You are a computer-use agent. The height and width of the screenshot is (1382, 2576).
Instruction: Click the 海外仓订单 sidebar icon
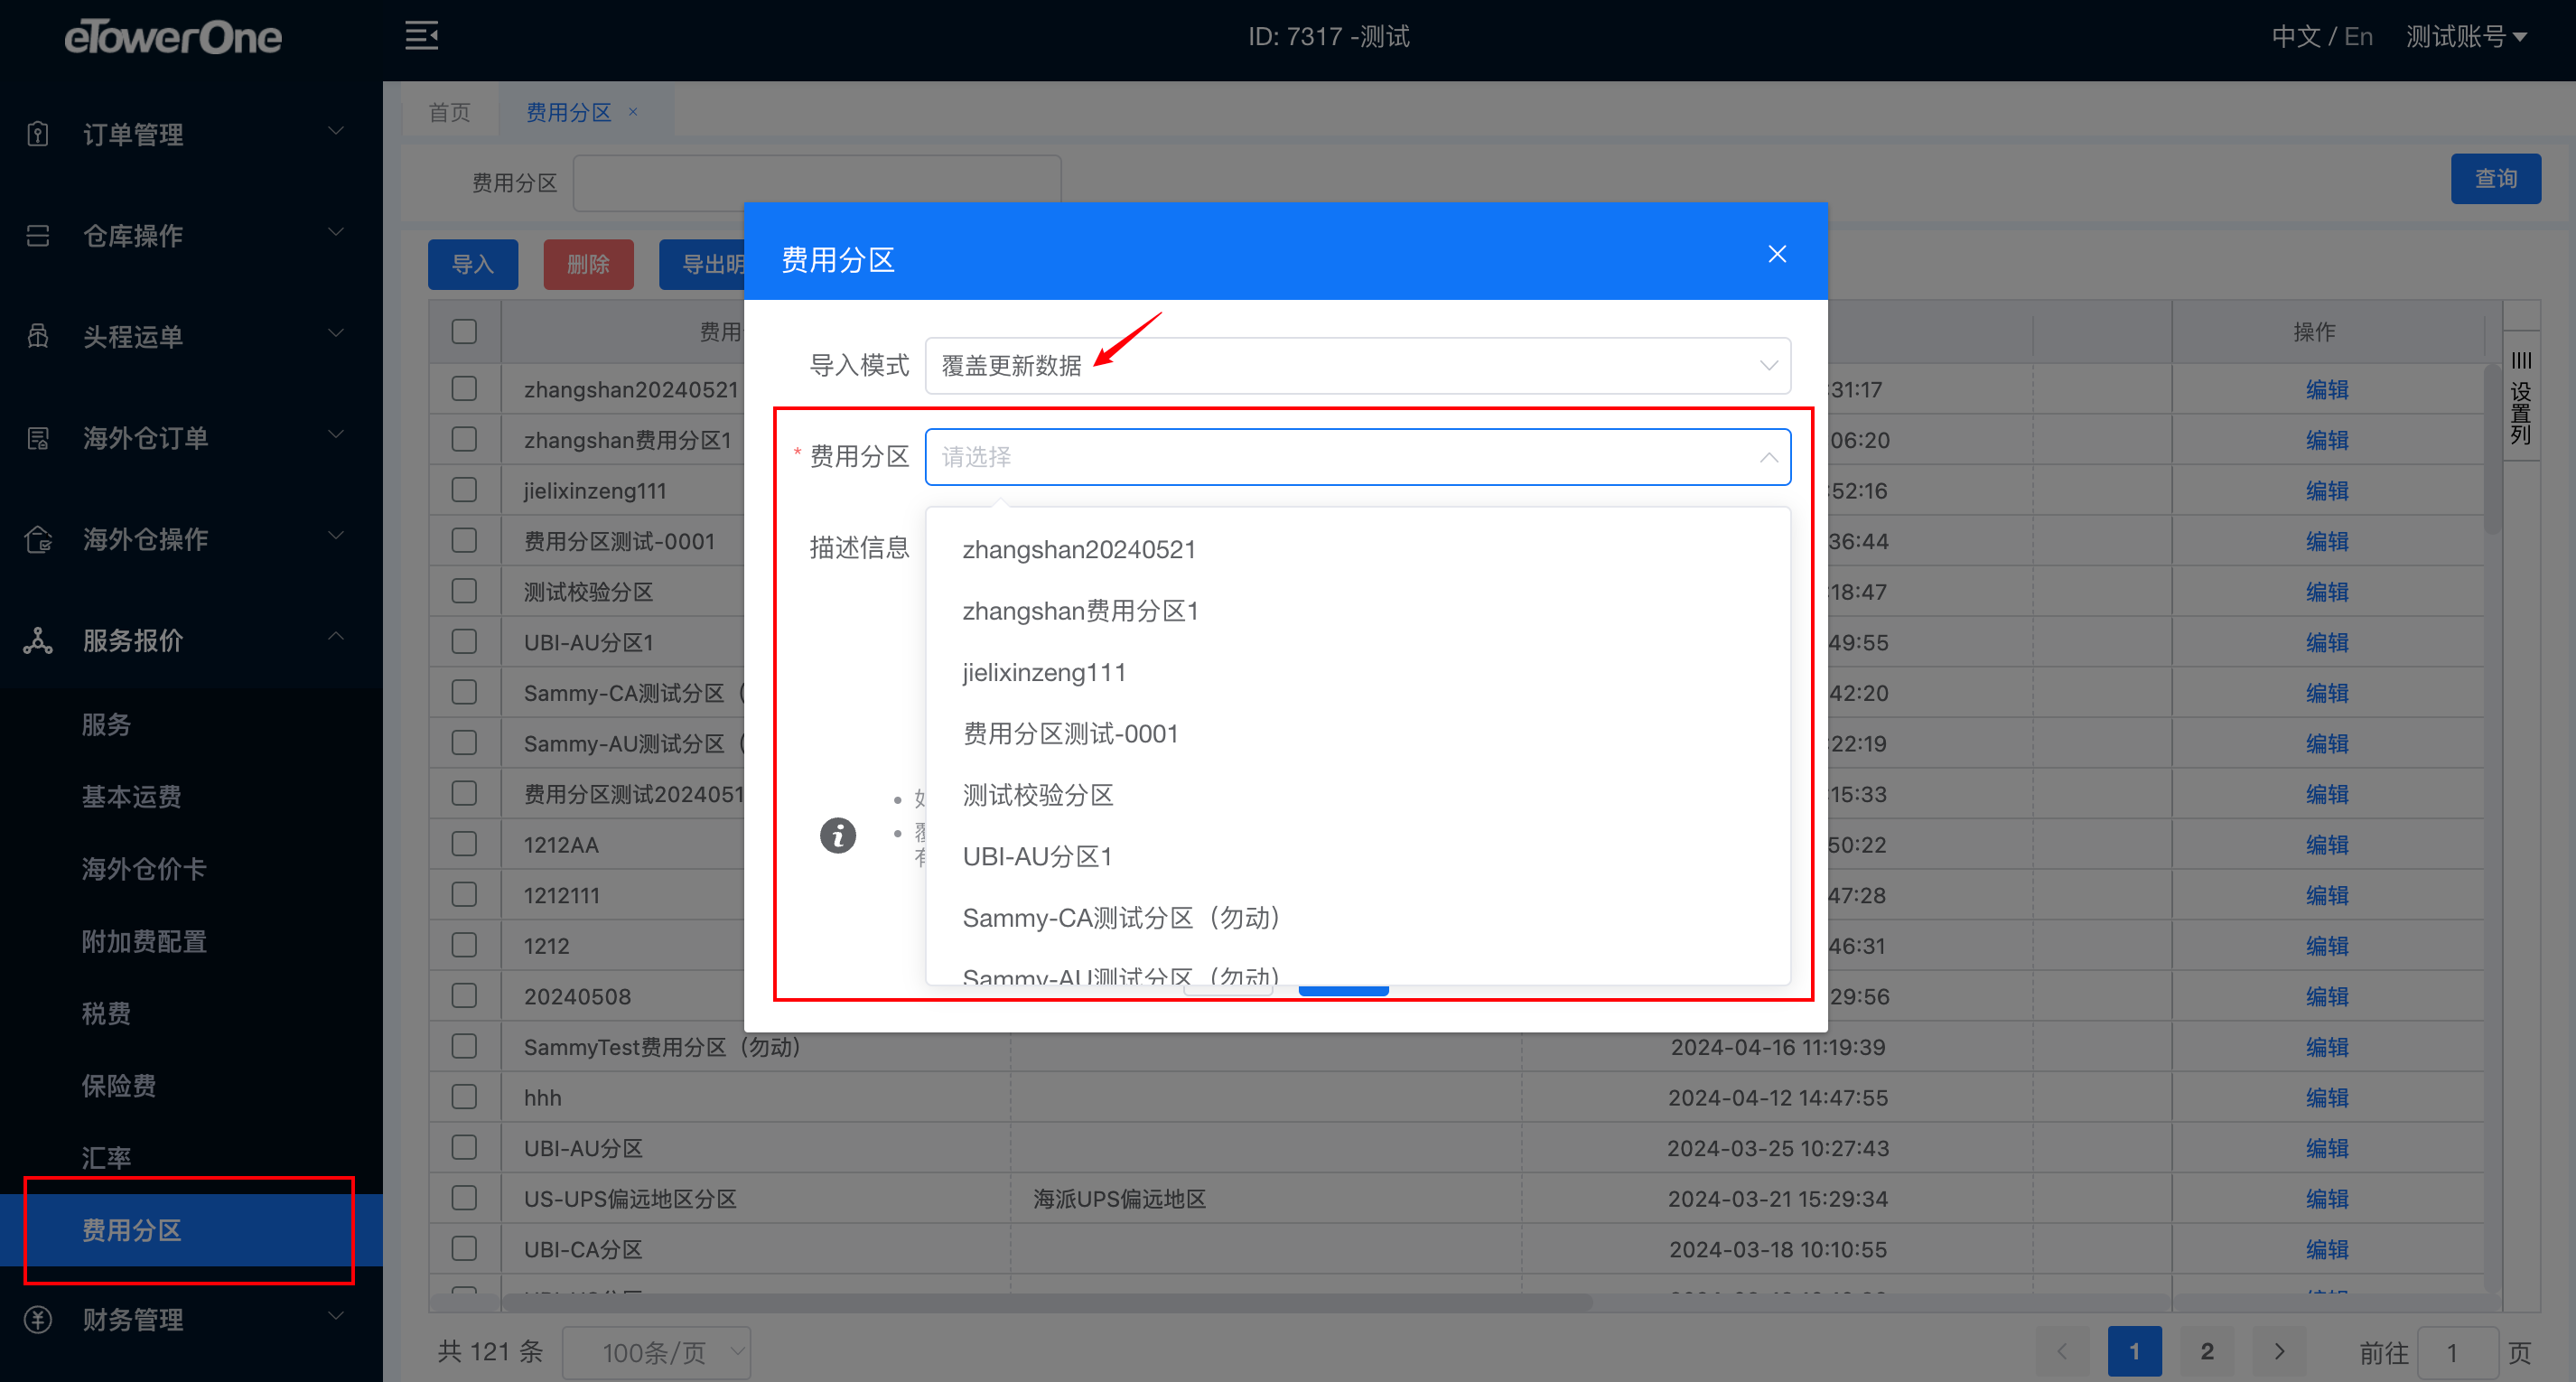coord(38,438)
